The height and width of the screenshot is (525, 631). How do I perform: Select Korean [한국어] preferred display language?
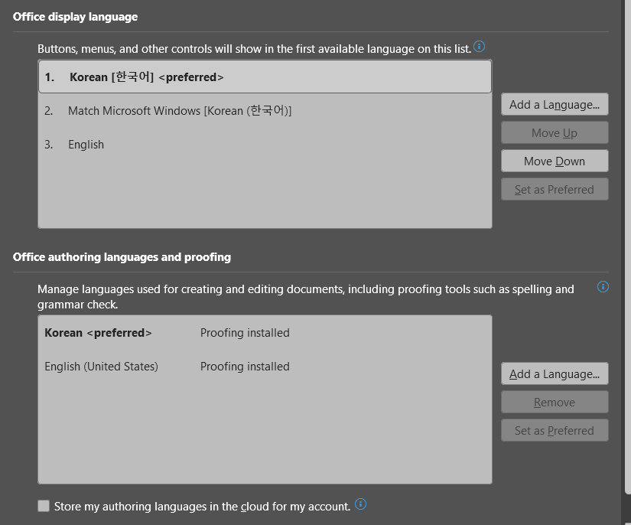265,77
